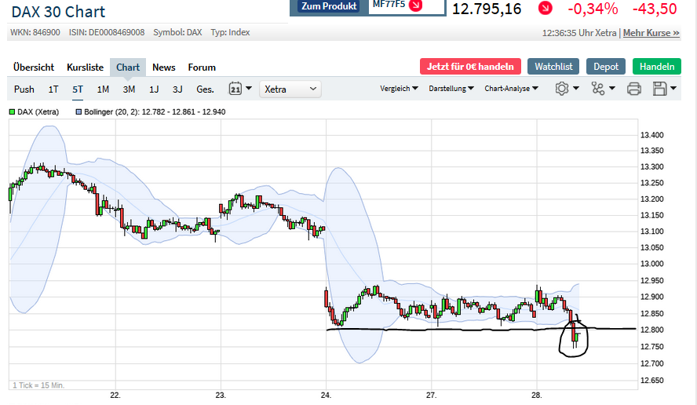
Task: Open the calendar date picker icon
Action: pyautogui.click(x=235, y=89)
